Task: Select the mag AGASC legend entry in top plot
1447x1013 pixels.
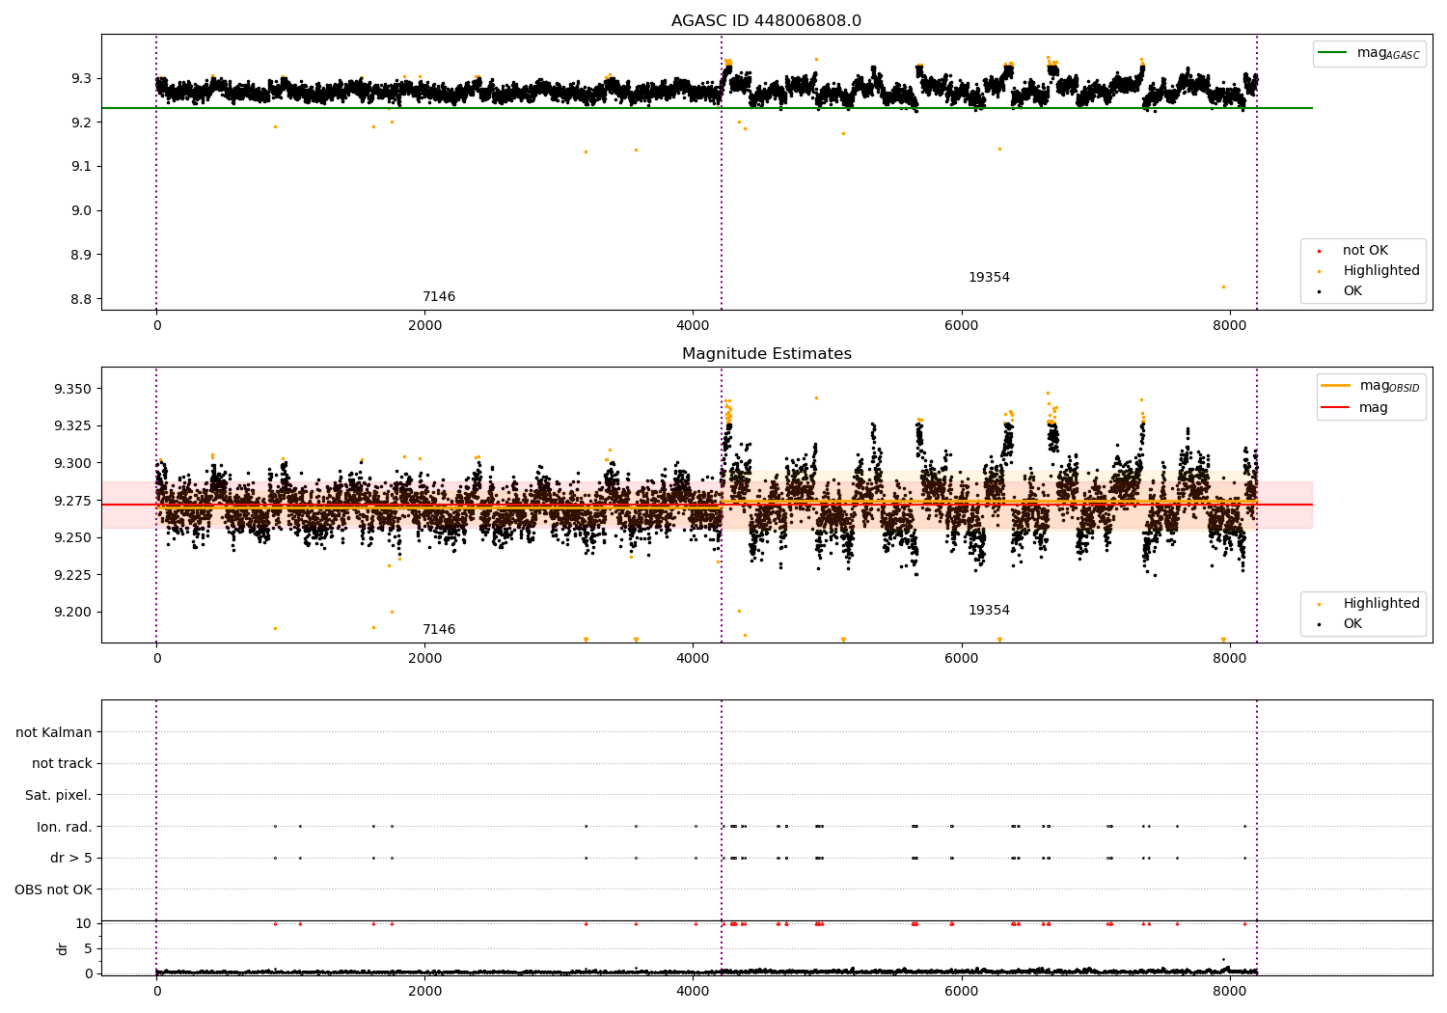Action: click(1369, 53)
